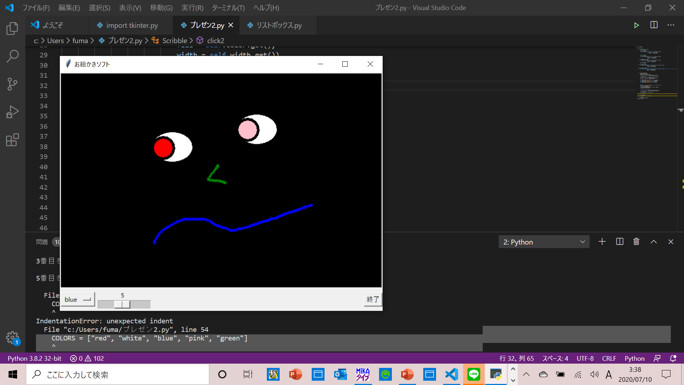684x385 pixels.
Task: Split the editor to the right
Action: point(654,25)
